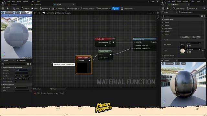
Task: Click the Description text field
Action: click(x=21, y=73)
